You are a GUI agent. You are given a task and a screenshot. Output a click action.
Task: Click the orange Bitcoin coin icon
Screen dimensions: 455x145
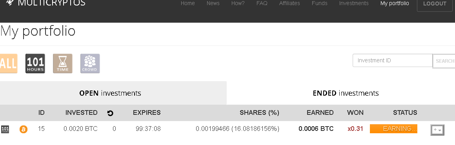click(24, 129)
